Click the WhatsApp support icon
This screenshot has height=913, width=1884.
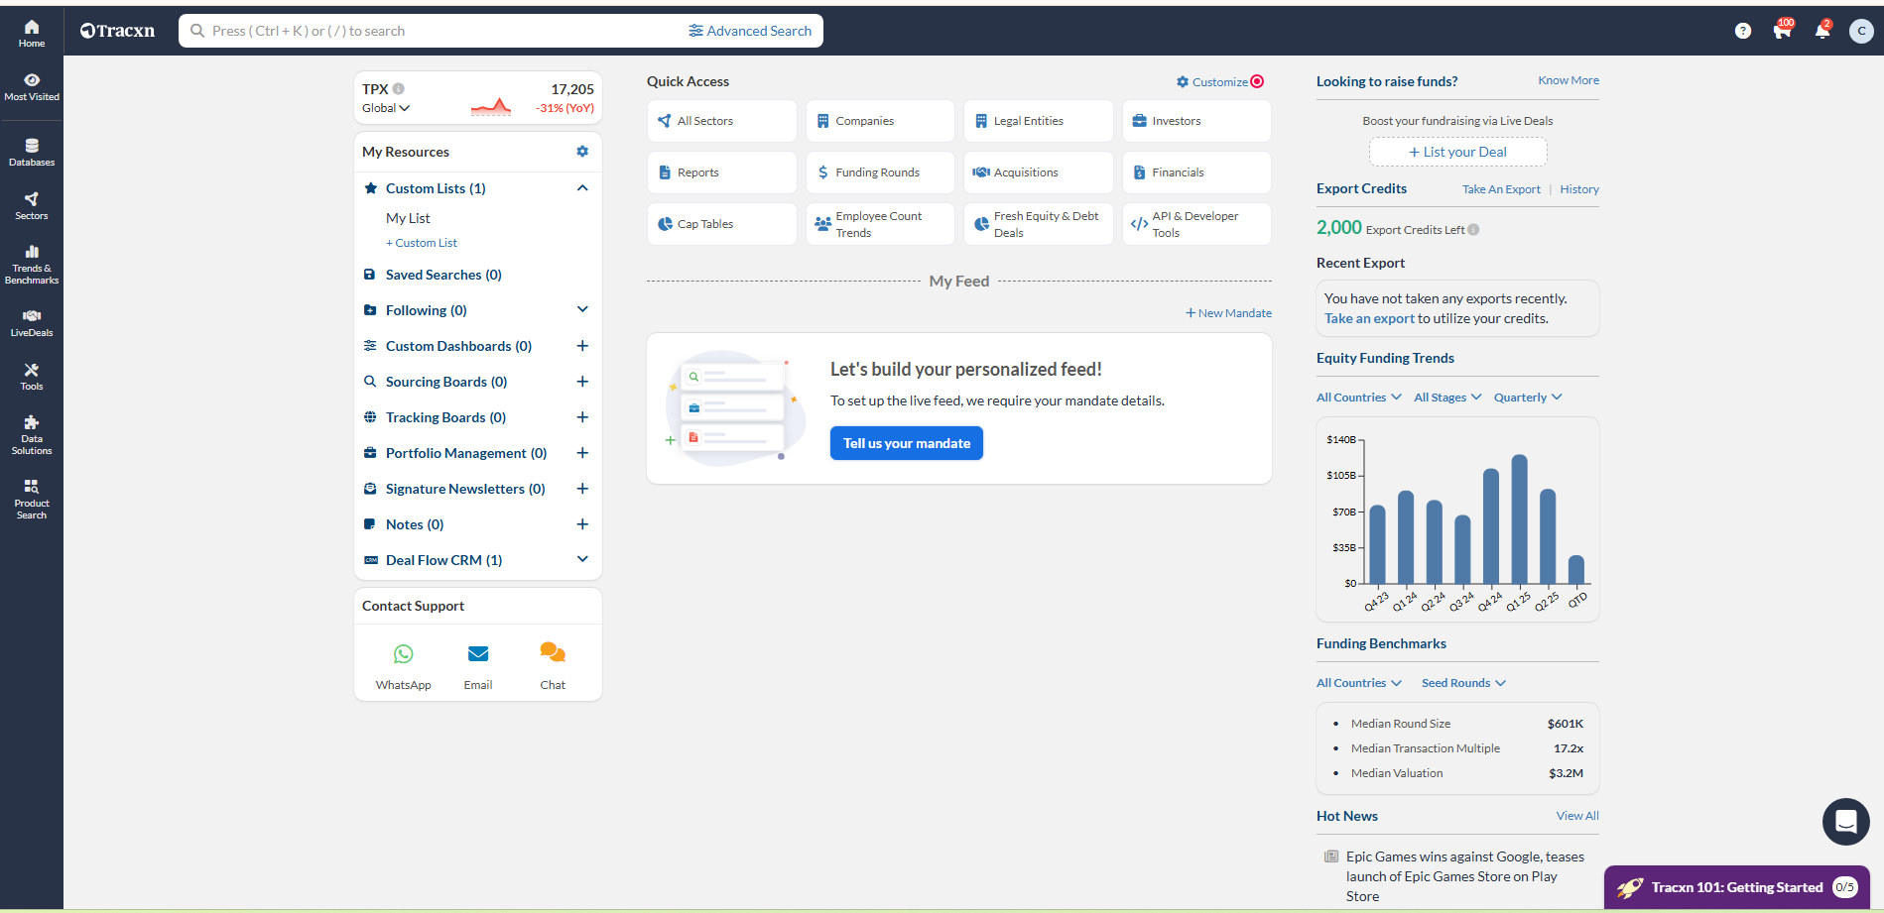403,654
